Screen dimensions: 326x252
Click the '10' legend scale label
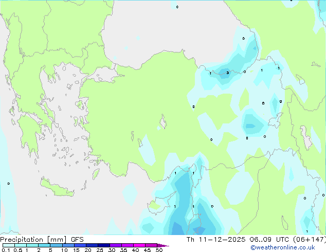pos(64,250)
